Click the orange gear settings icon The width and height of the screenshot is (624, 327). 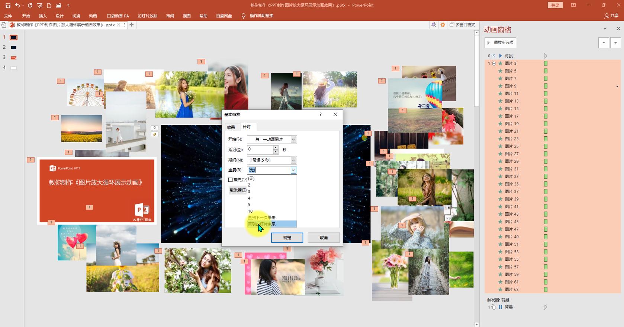click(443, 25)
